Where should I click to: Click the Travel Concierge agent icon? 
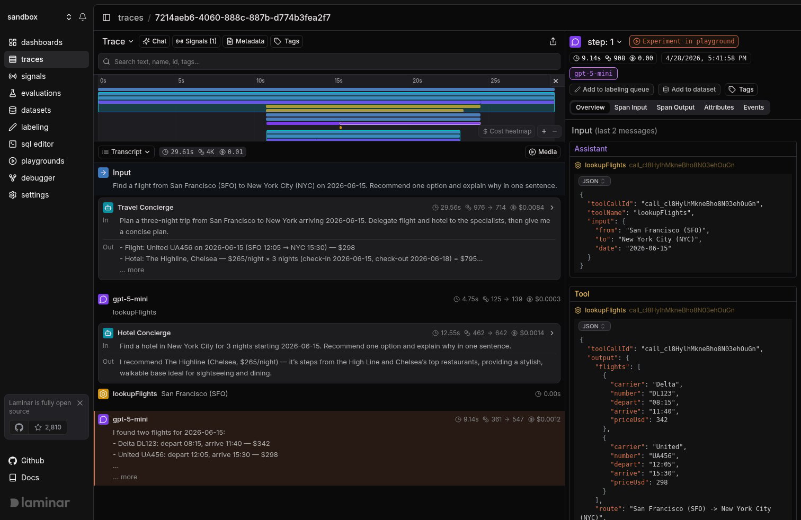pos(108,208)
